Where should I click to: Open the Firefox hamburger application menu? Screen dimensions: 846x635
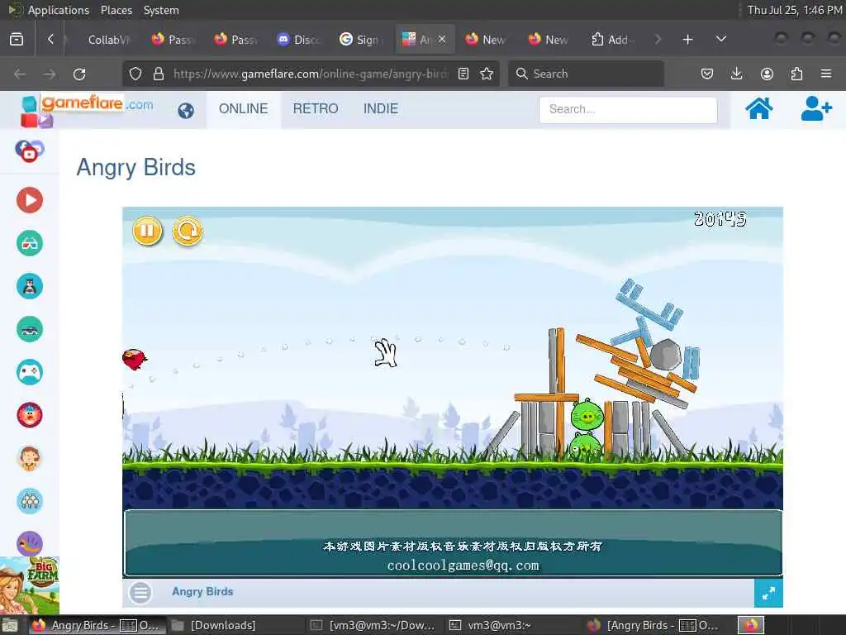(x=826, y=74)
